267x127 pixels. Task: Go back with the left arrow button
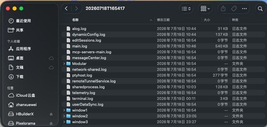tap(66, 8)
